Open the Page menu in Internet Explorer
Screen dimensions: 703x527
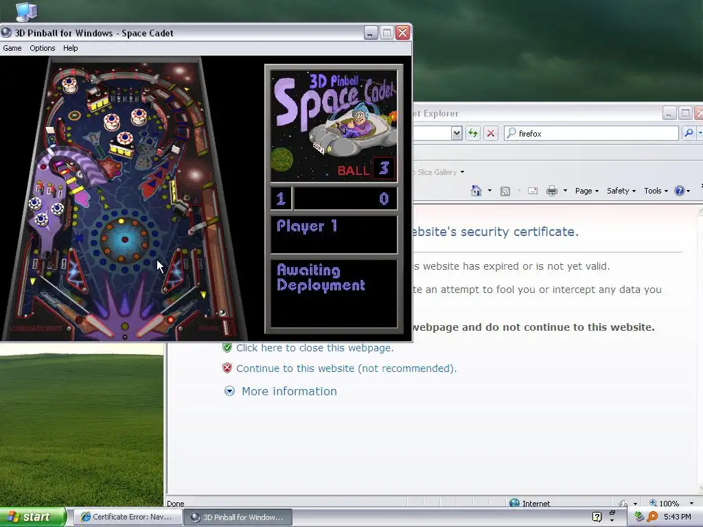pyautogui.click(x=586, y=191)
